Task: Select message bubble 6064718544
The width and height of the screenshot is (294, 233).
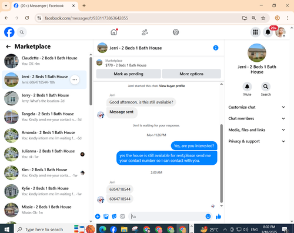Action: (x=120, y=199)
